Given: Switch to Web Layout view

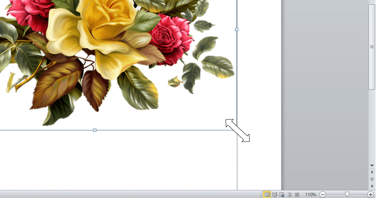Looking at the screenshot, I should pyautogui.click(x=282, y=195).
